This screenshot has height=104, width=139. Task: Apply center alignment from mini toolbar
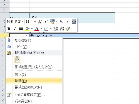[x=21, y=29]
